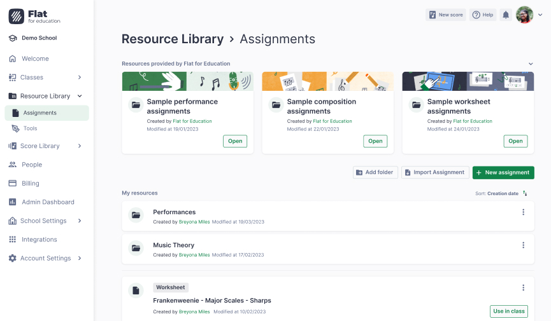The width and height of the screenshot is (551, 321).
Task: Toggle sort order arrows next to Creation date
Action: [x=525, y=193]
